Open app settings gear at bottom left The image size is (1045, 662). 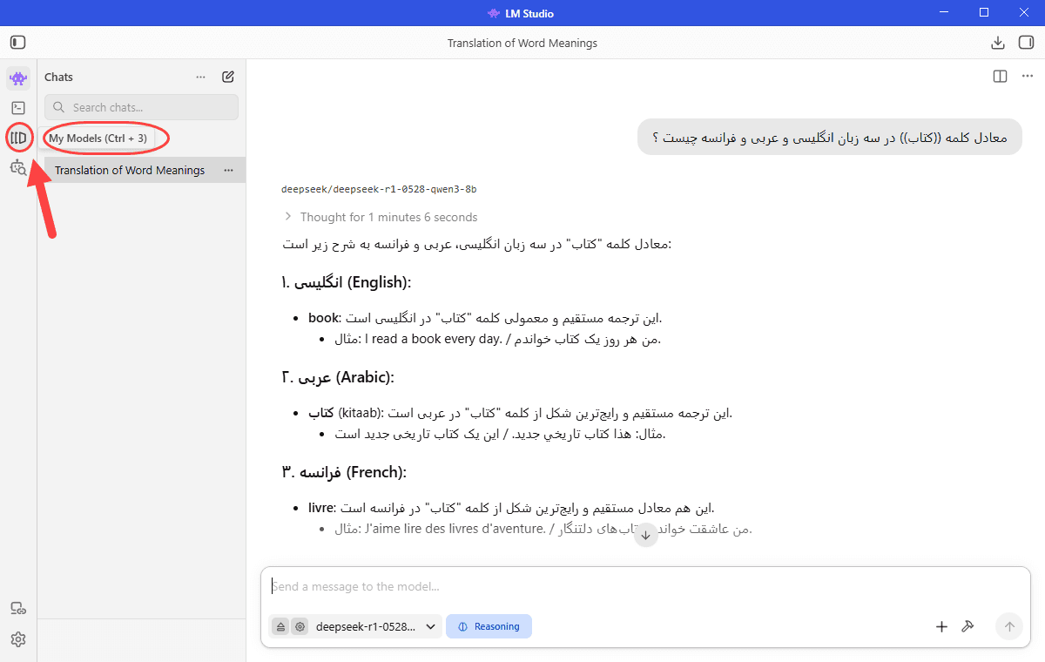coord(18,639)
